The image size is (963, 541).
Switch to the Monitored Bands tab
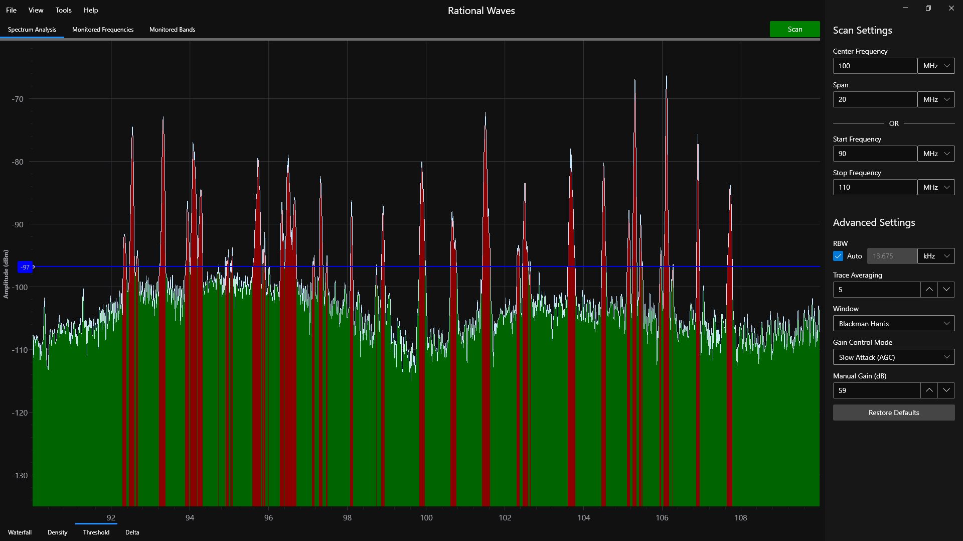172,30
